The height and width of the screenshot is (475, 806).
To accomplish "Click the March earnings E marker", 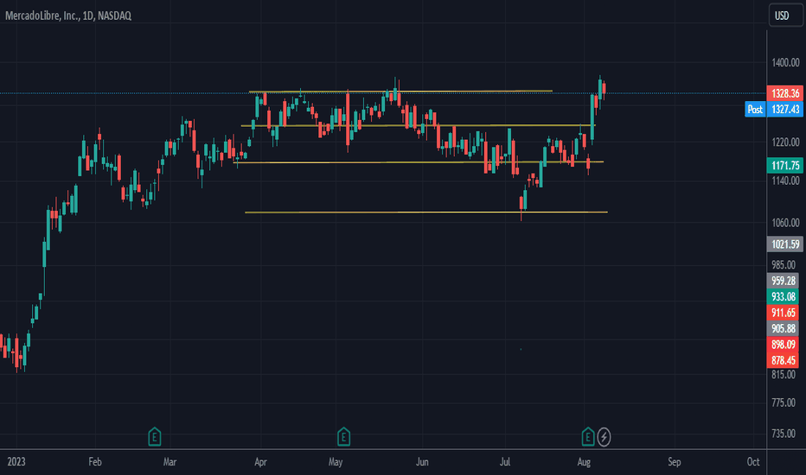I will (154, 437).
